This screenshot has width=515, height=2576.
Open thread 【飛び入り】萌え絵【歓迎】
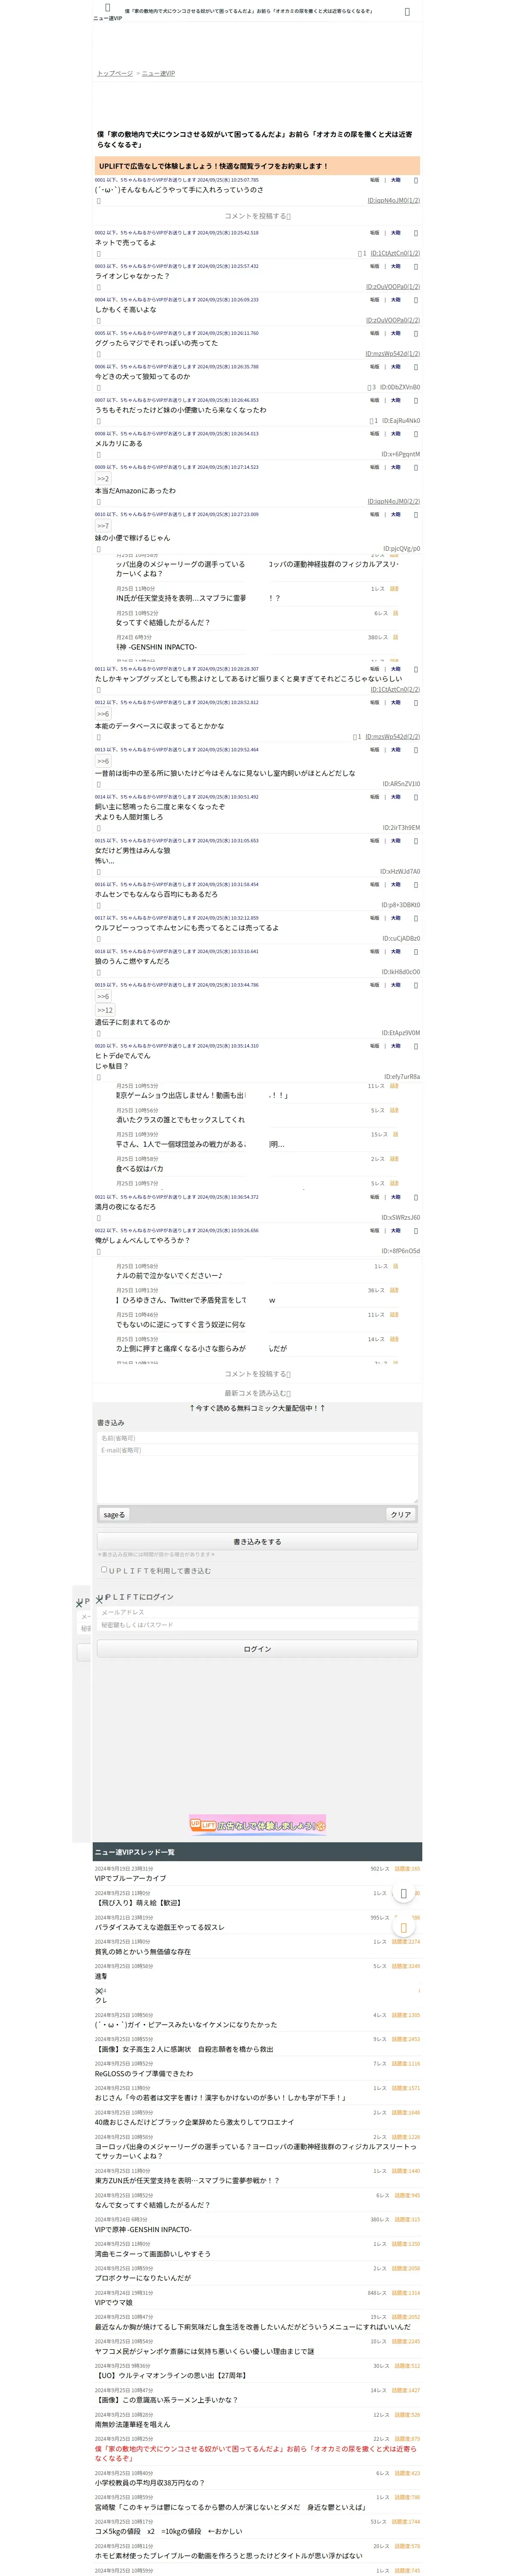click(138, 1903)
